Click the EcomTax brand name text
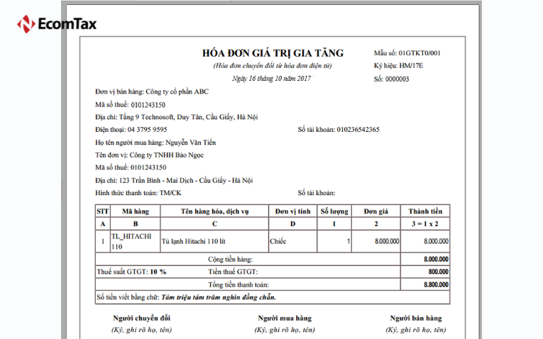This screenshot has height=339, width=543. (67, 23)
